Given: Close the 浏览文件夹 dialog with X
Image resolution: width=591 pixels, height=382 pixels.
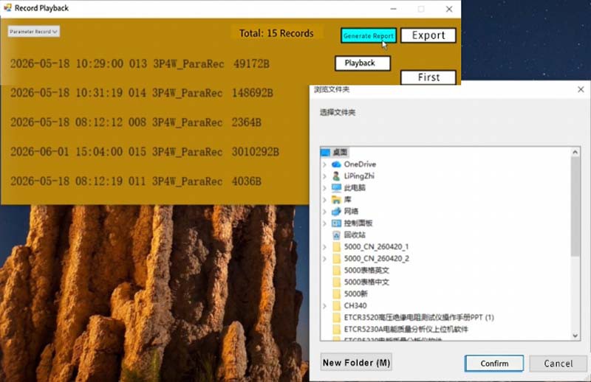Looking at the screenshot, I should click(581, 89).
